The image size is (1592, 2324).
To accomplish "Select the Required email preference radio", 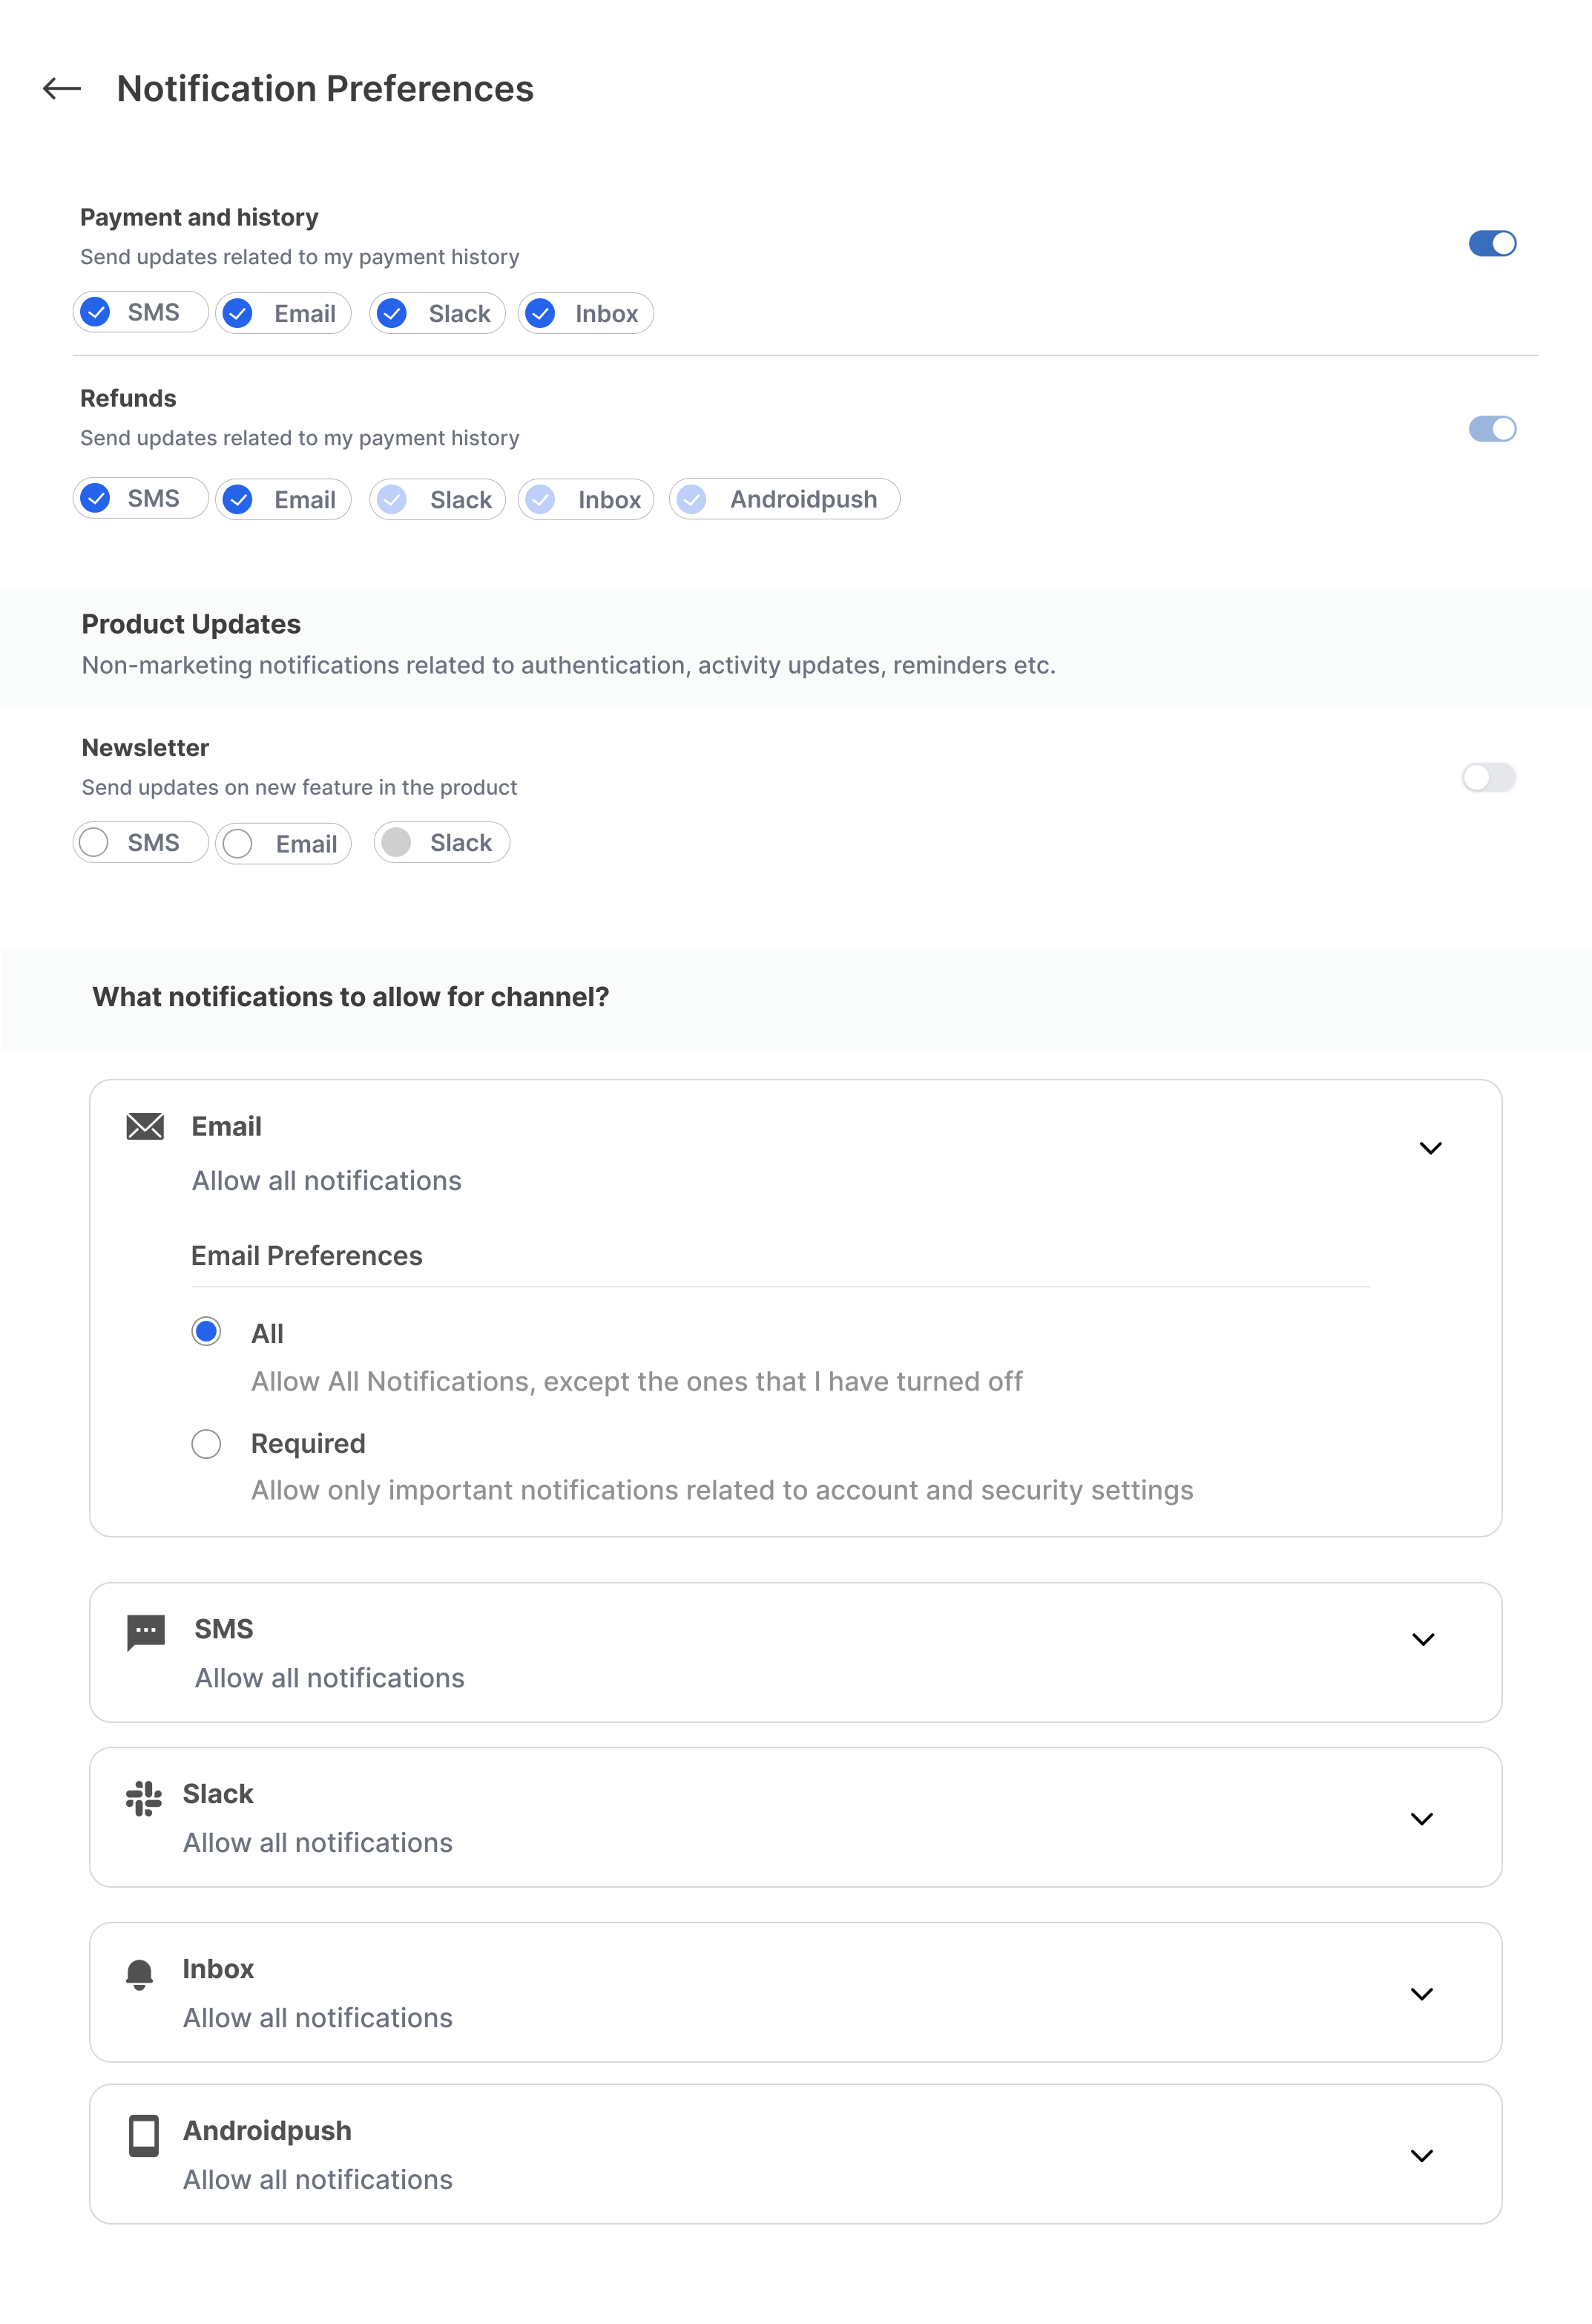I will pos(206,1444).
